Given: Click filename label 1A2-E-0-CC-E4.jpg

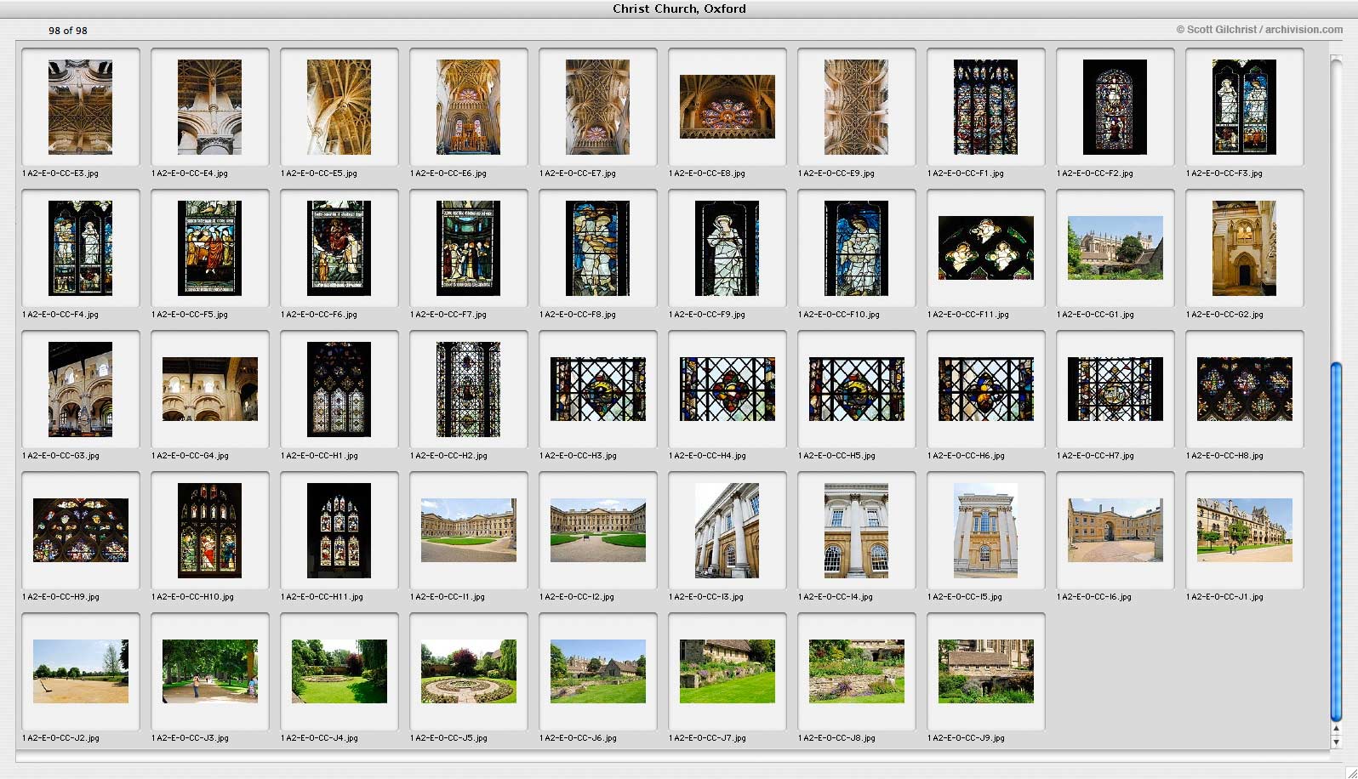Looking at the screenshot, I should [190, 173].
